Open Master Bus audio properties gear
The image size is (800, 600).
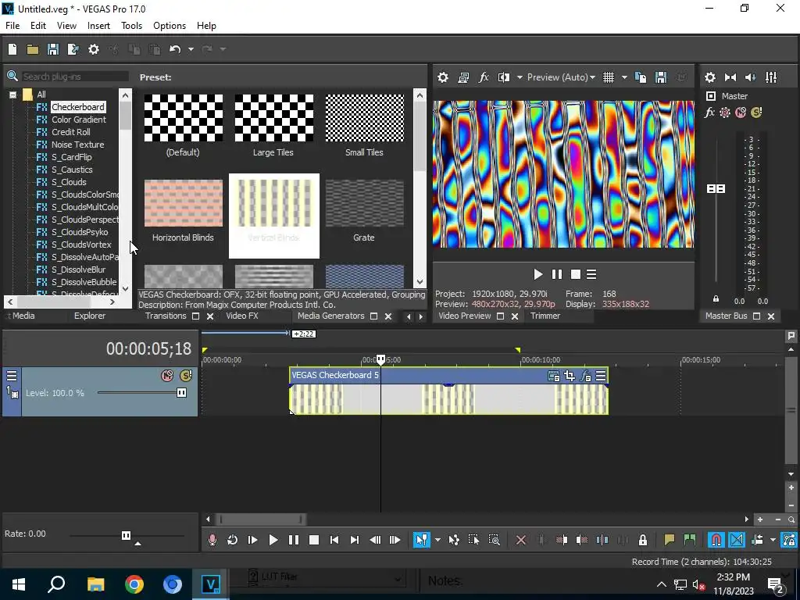[x=709, y=77]
